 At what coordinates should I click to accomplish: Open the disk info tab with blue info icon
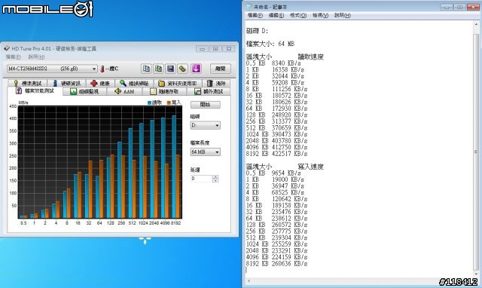(x=67, y=84)
